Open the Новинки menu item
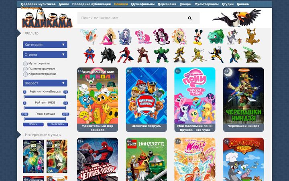 121,4
